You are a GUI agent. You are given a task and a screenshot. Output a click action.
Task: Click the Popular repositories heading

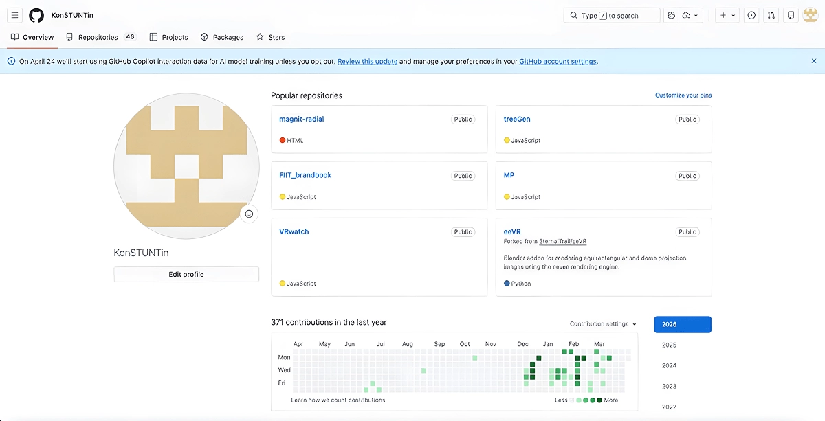tap(307, 95)
